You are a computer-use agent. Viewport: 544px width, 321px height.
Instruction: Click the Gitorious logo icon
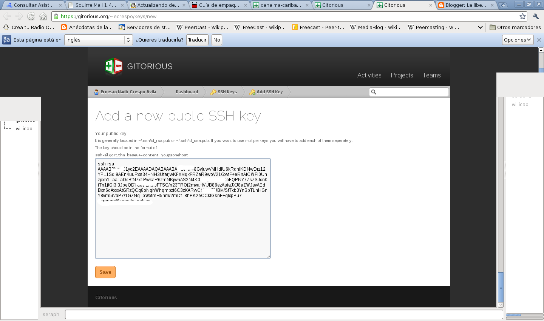point(113,66)
